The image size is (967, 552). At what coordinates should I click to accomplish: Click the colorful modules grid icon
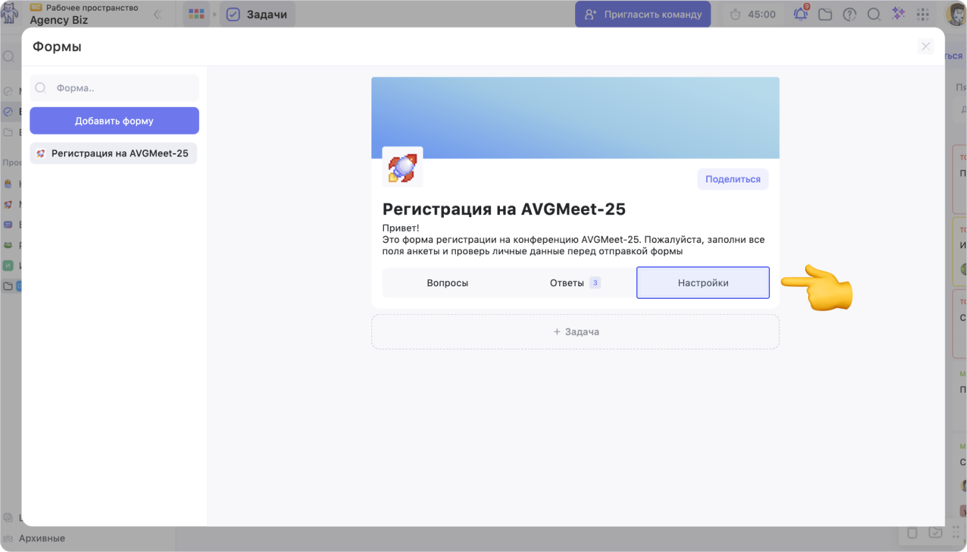pyautogui.click(x=196, y=14)
